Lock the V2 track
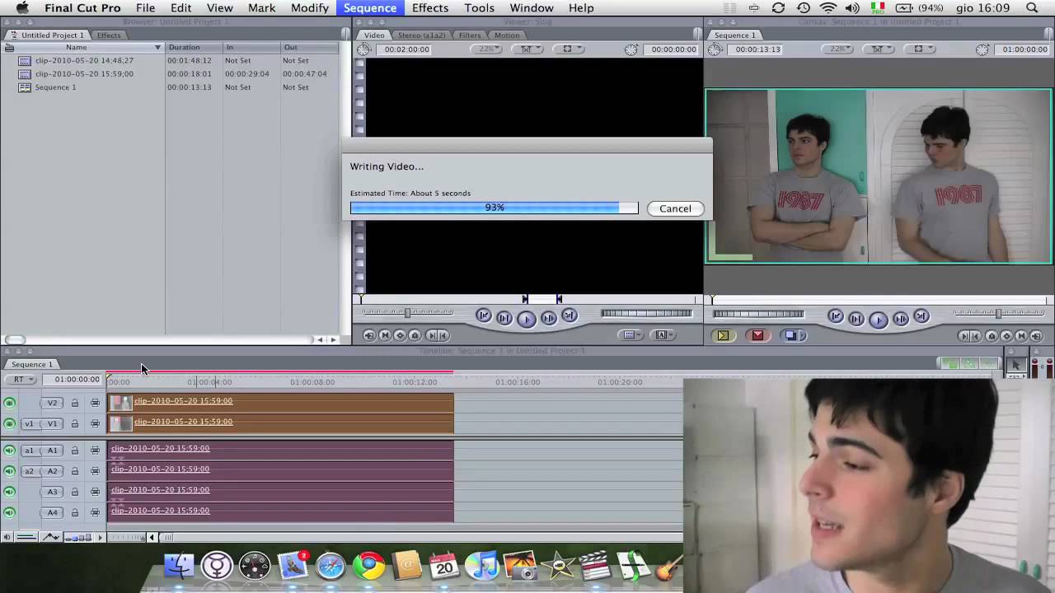 point(74,403)
